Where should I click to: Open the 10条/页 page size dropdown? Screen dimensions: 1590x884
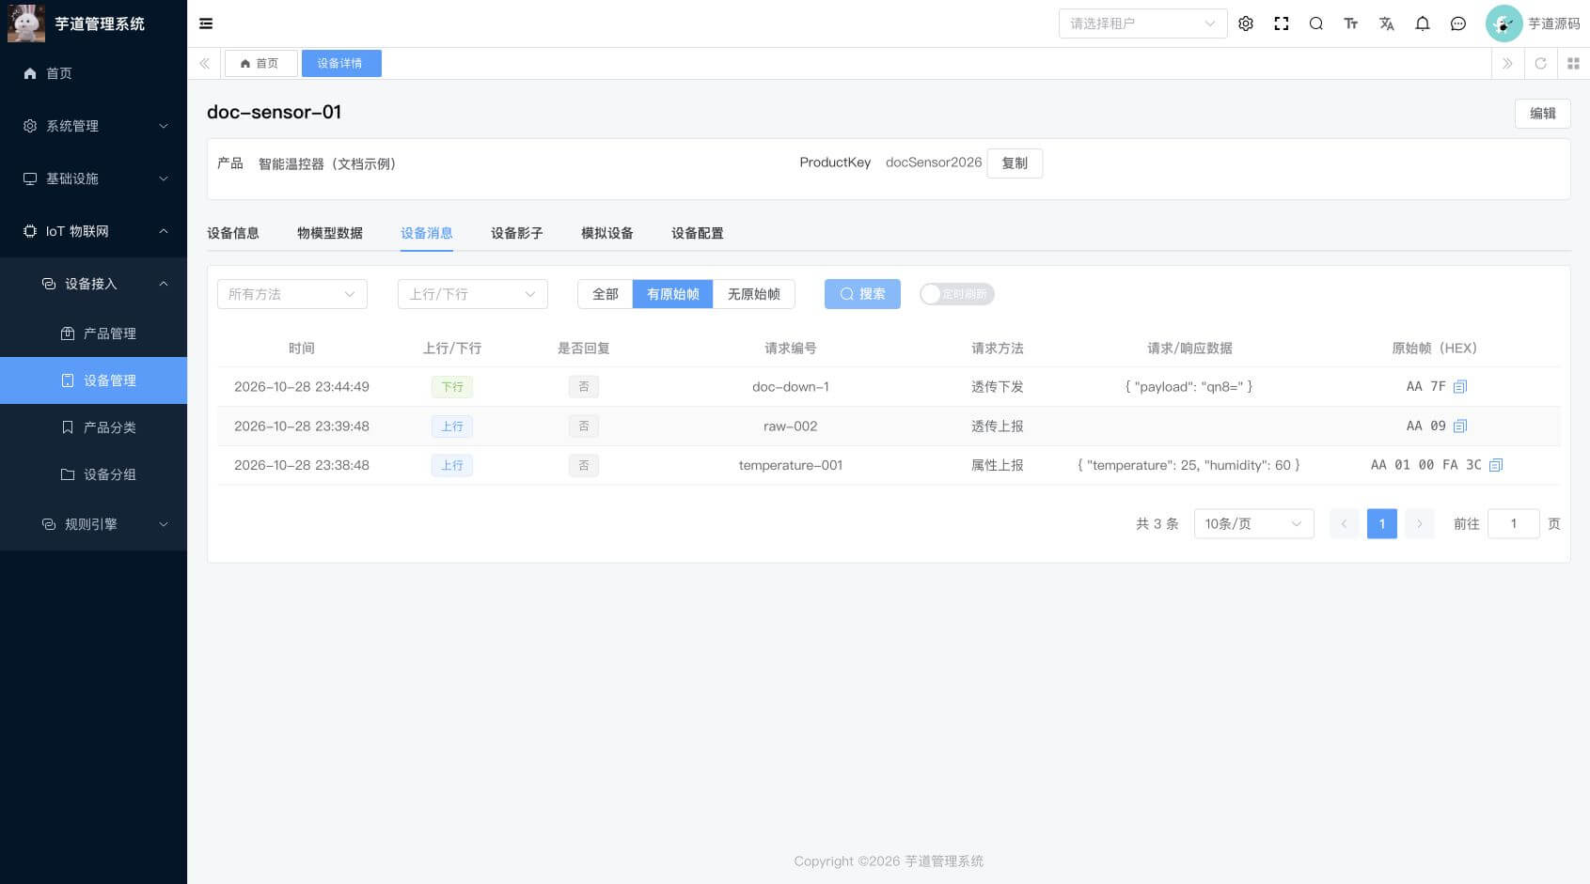[1253, 523]
